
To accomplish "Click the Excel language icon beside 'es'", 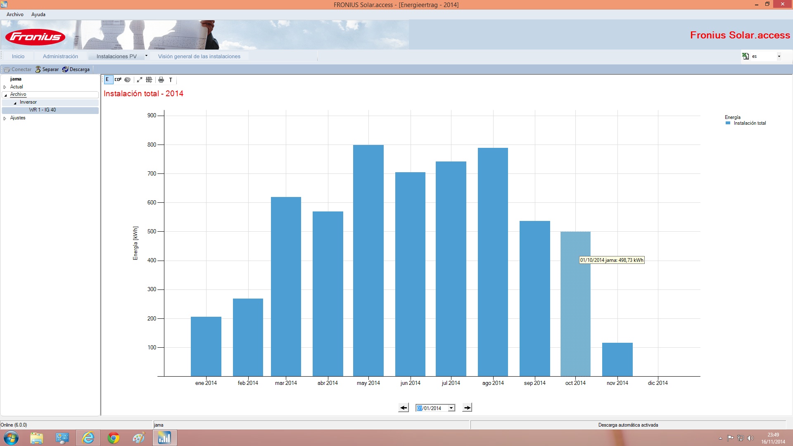I will point(746,56).
